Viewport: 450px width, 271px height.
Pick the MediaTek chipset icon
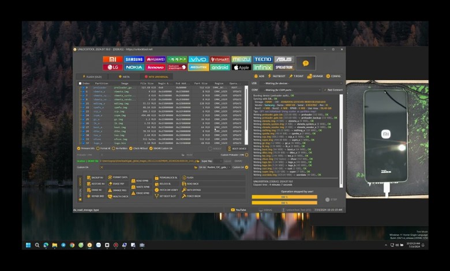[x=198, y=67]
